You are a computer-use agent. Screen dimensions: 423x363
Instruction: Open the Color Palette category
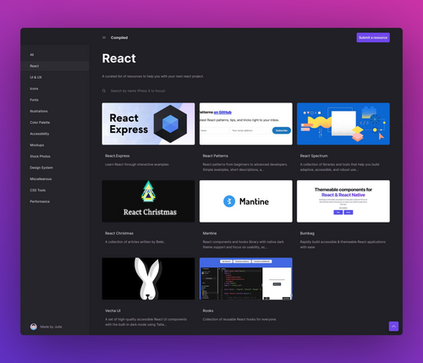click(55, 123)
